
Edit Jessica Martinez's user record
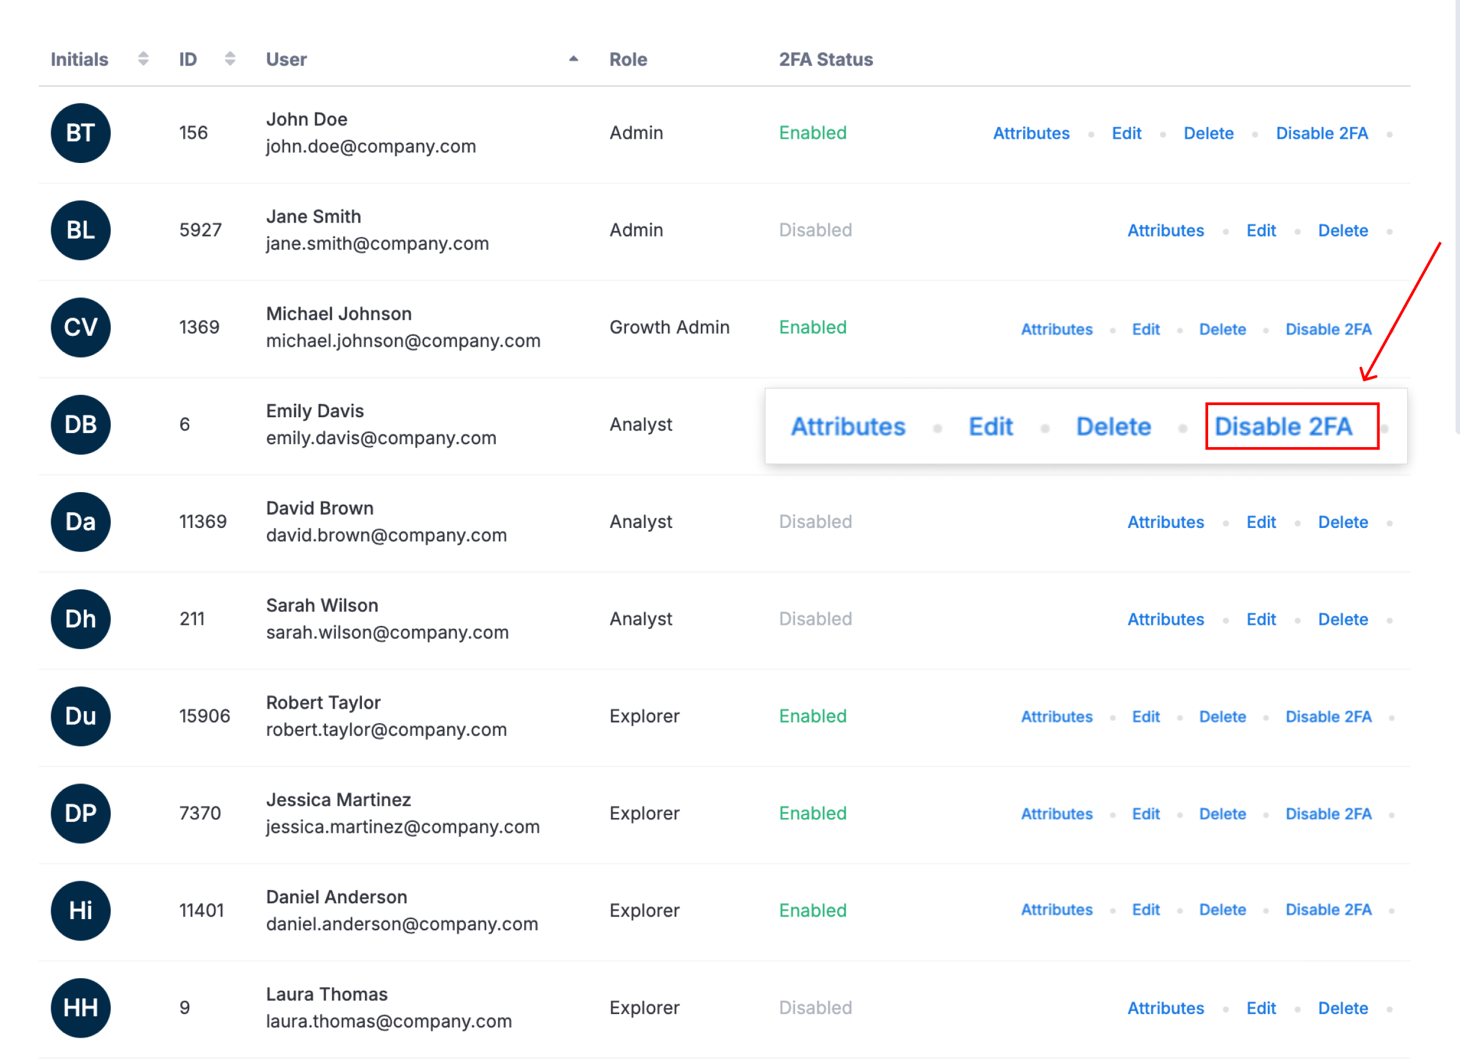(1146, 814)
